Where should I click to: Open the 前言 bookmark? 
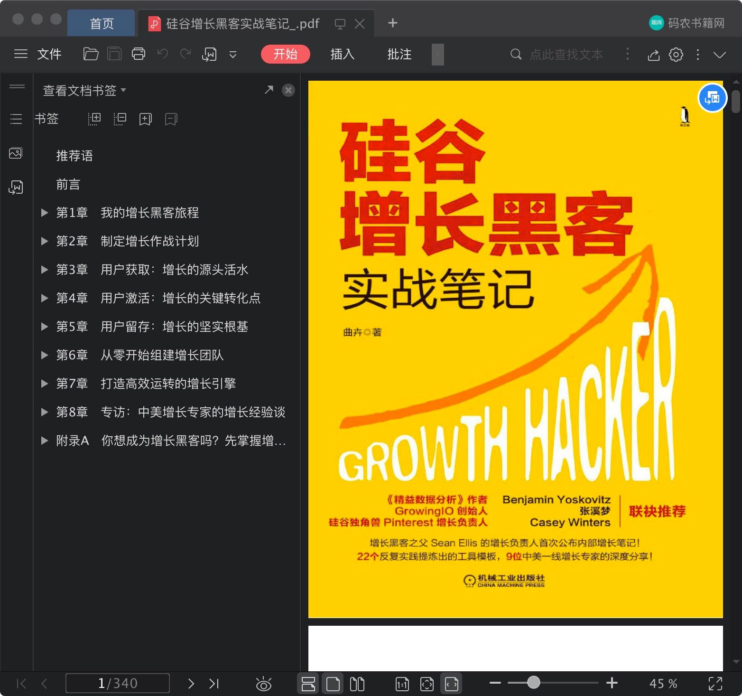[x=68, y=184]
